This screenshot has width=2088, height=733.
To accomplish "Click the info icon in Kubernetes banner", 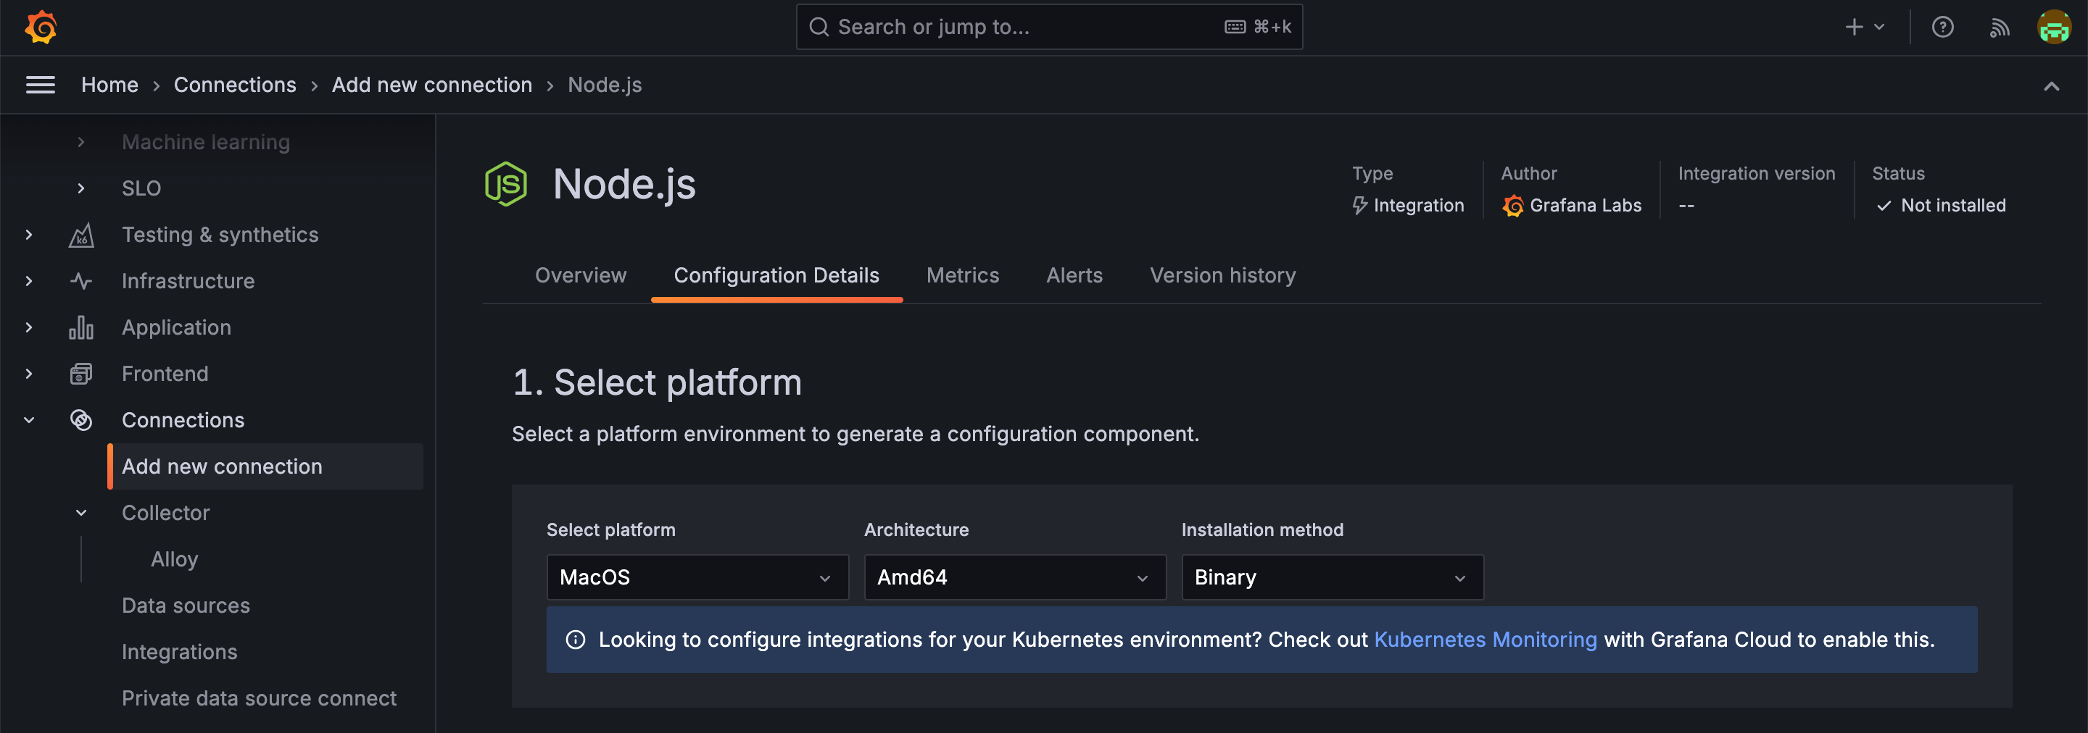I will [x=575, y=640].
